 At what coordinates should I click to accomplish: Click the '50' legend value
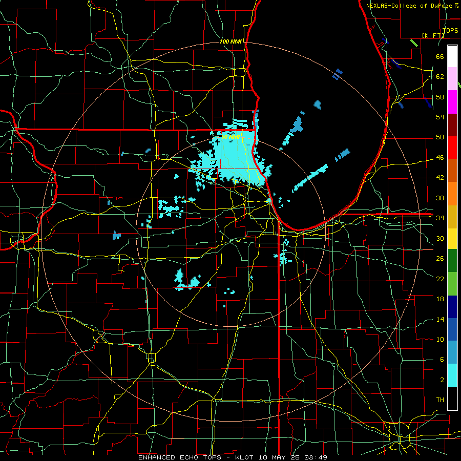[x=440, y=137]
